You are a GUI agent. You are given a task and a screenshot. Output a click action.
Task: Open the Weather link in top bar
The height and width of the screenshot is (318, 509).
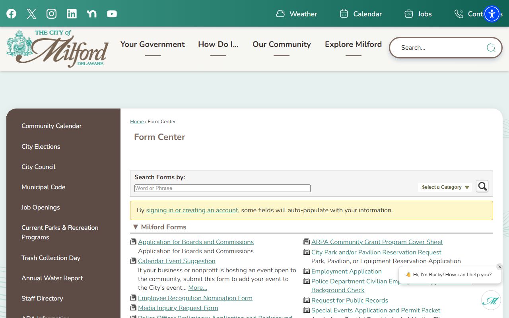pos(297,14)
